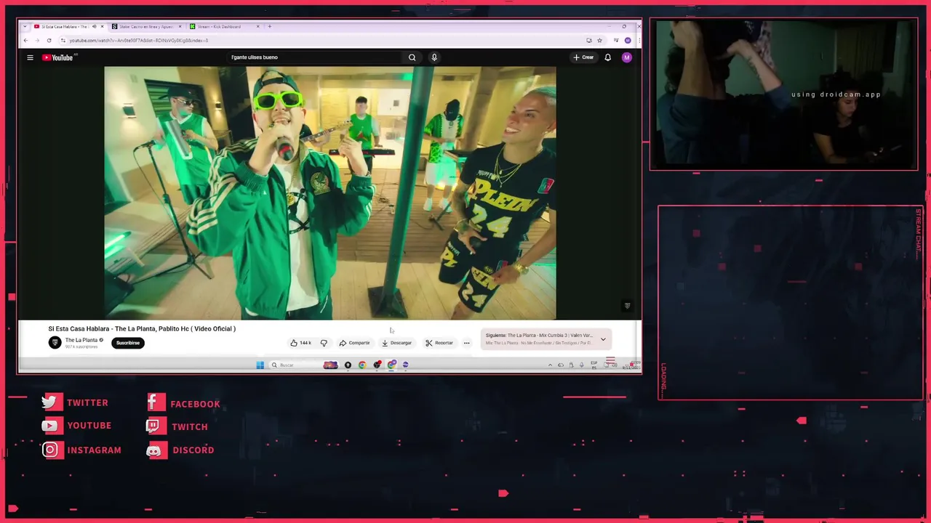Click the video player to pause
The width and height of the screenshot is (931, 523).
(x=330, y=193)
